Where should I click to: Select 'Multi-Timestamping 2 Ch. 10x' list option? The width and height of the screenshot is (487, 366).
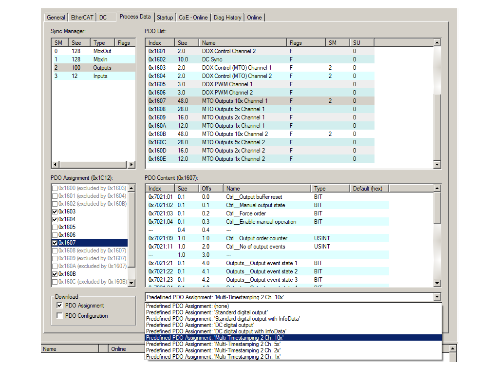(x=293, y=338)
